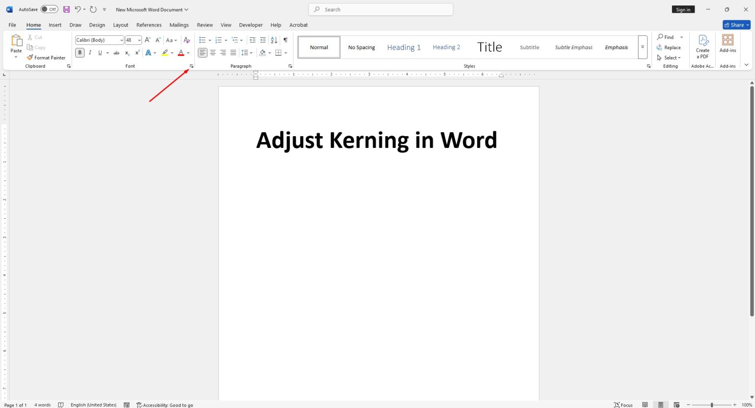The height and width of the screenshot is (408, 755).
Task: Apply subscript formatting
Action: point(127,53)
